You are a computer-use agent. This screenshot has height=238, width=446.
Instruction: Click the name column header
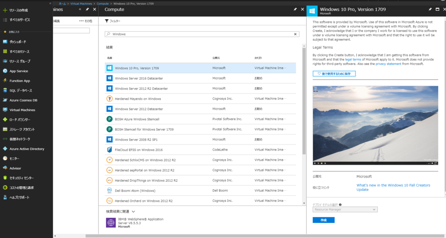(x=109, y=58)
